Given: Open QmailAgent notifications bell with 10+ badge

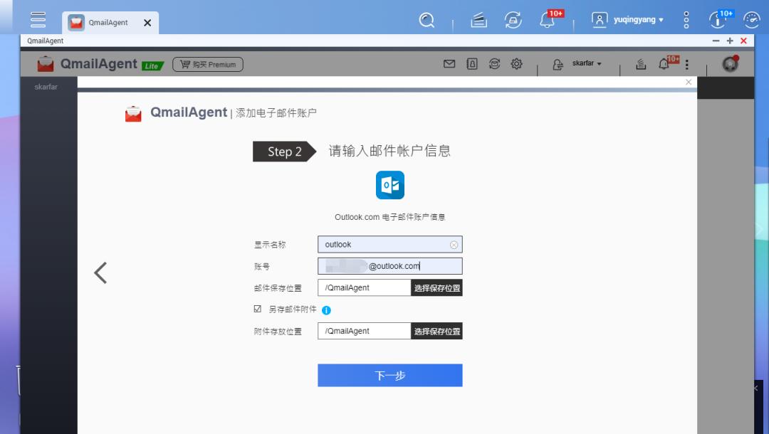Looking at the screenshot, I should click(664, 63).
